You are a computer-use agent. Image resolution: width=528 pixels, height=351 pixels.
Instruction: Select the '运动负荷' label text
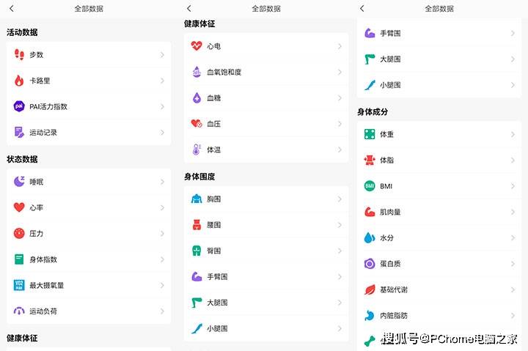(43, 311)
